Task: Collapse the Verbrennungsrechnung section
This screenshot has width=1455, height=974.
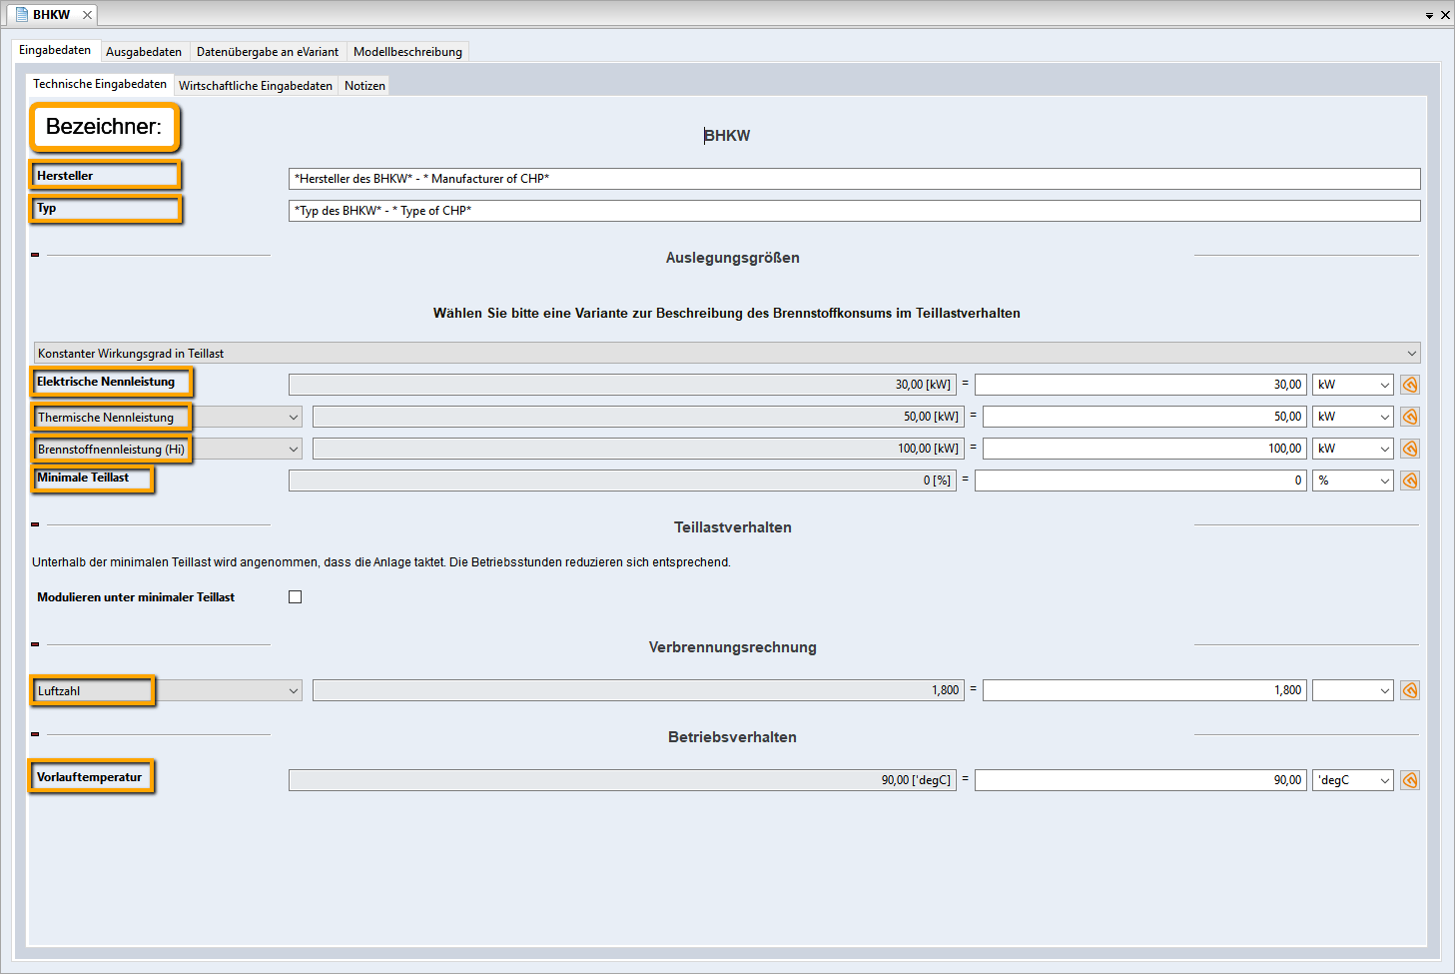Action: [35, 644]
